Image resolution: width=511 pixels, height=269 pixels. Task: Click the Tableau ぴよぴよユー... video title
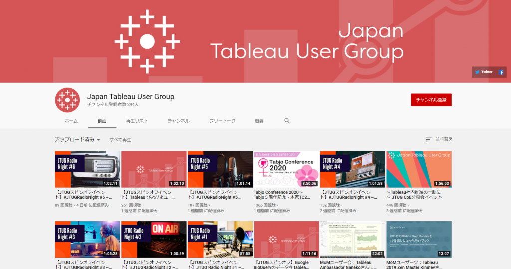point(149,195)
